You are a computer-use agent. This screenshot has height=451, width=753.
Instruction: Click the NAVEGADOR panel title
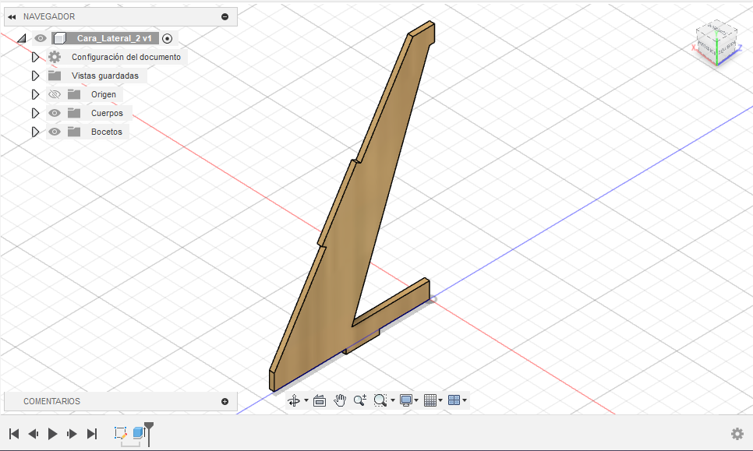click(x=49, y=17)
